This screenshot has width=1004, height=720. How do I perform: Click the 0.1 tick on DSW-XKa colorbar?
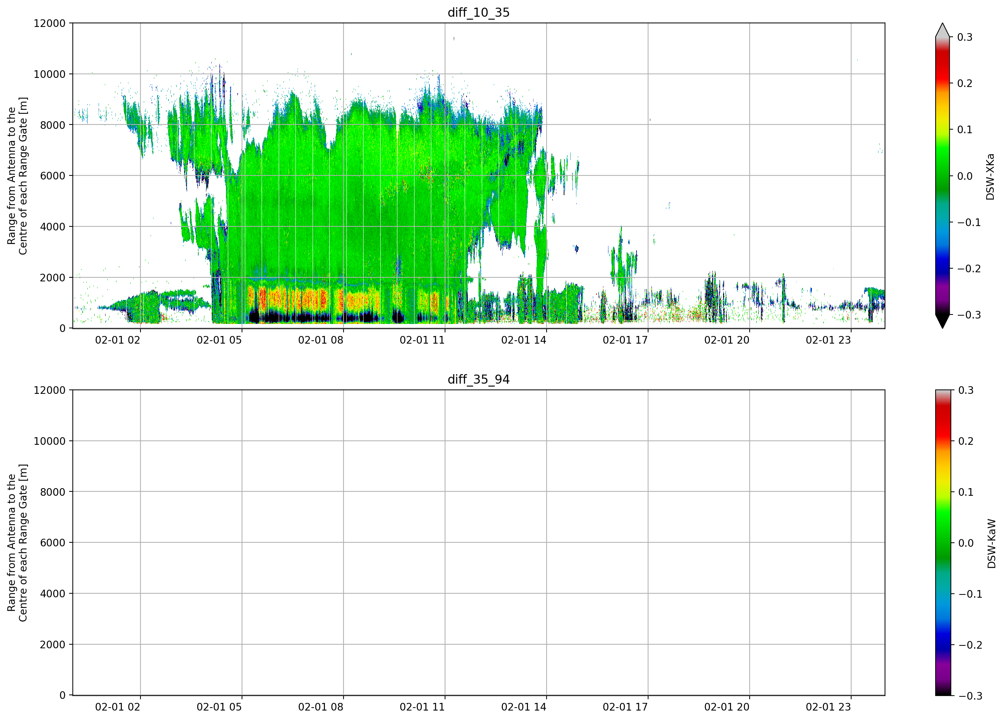965,130
